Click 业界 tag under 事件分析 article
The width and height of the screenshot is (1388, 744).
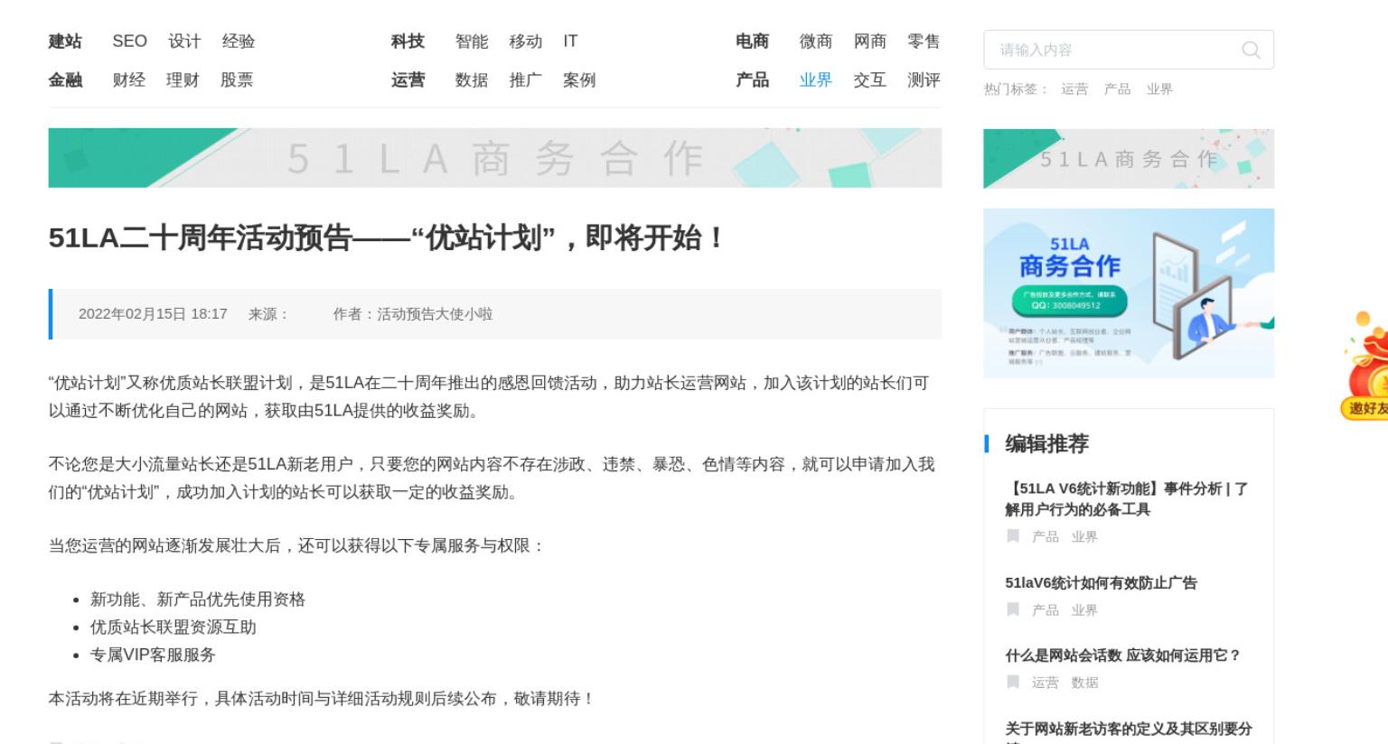(x=1084, y=536)
